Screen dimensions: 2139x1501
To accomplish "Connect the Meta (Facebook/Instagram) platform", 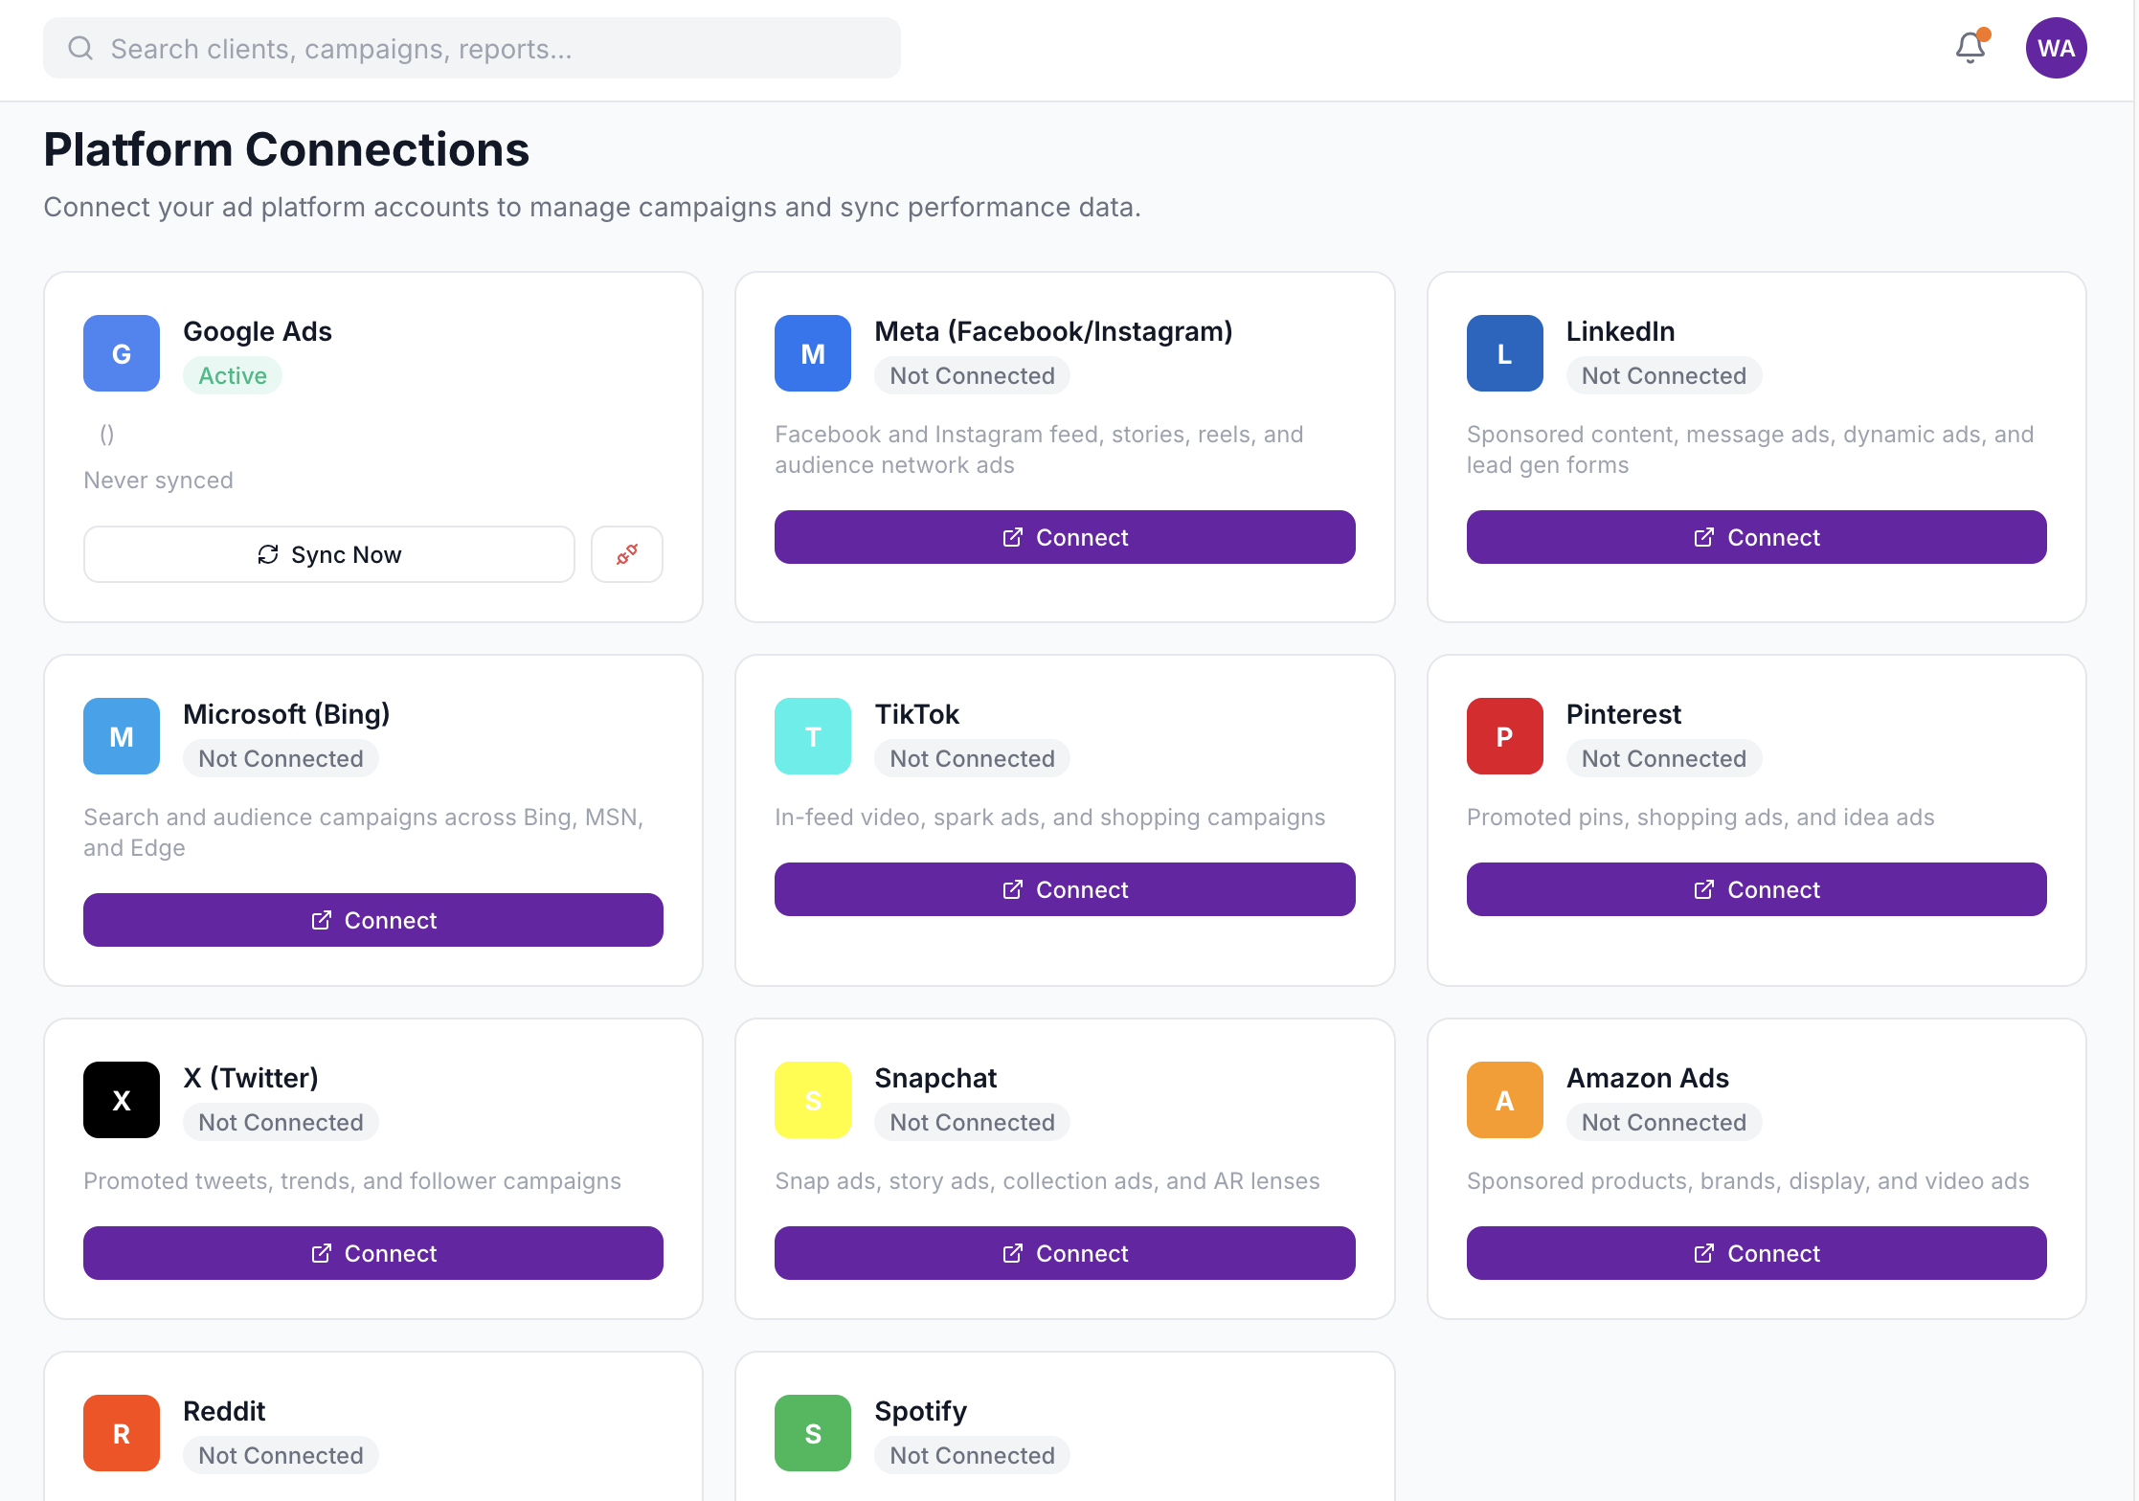I will tap(1064, 537).
